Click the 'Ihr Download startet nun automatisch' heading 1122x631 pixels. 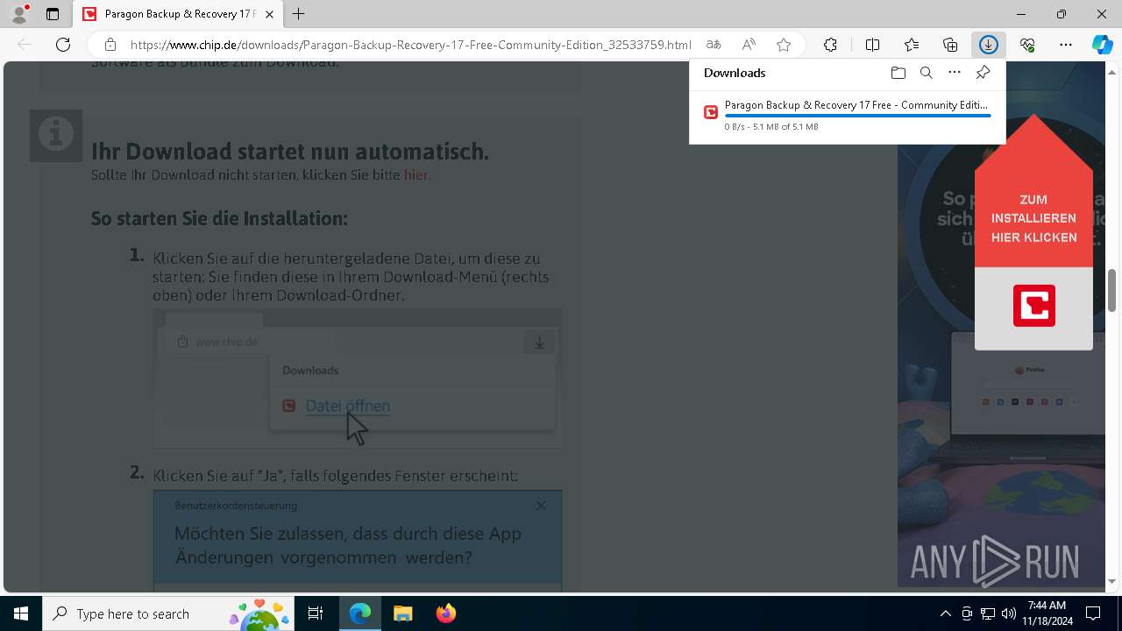[x=290, y=152]
